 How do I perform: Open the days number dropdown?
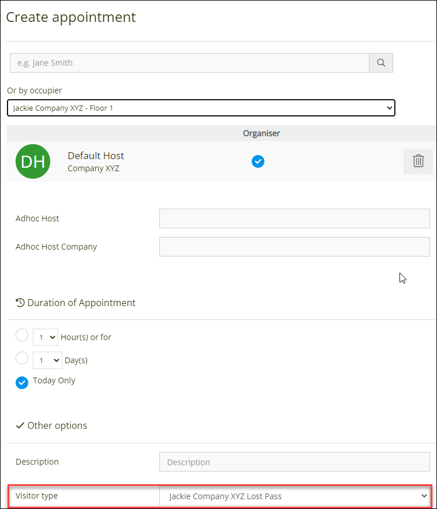coord(47,360)
